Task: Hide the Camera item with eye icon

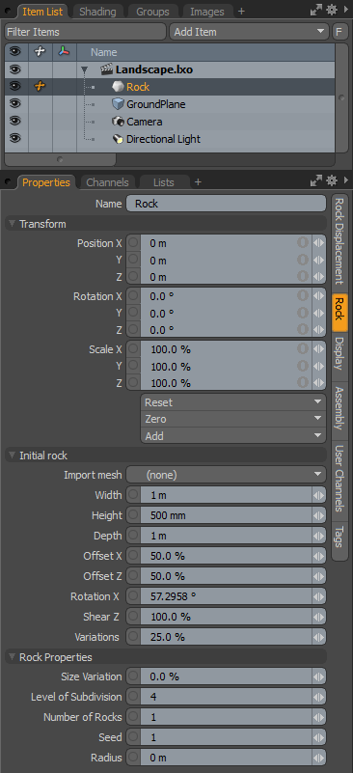Action: pos(15,121)
